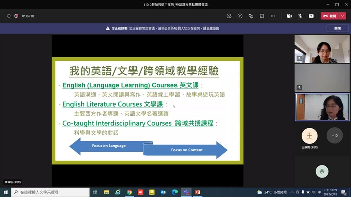The image size is (351, 197).
Task: Click the warning triangle icon in banner
Action: (x=108, y=28)
